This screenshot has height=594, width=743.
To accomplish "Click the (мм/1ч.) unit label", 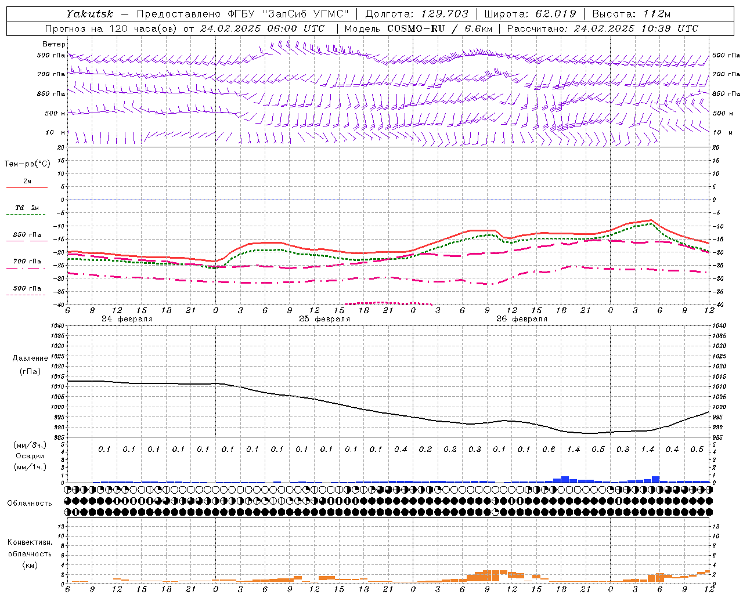I will coord(30,467).
